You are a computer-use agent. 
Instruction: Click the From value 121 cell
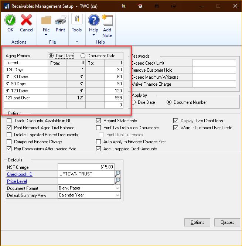[76, 98]
